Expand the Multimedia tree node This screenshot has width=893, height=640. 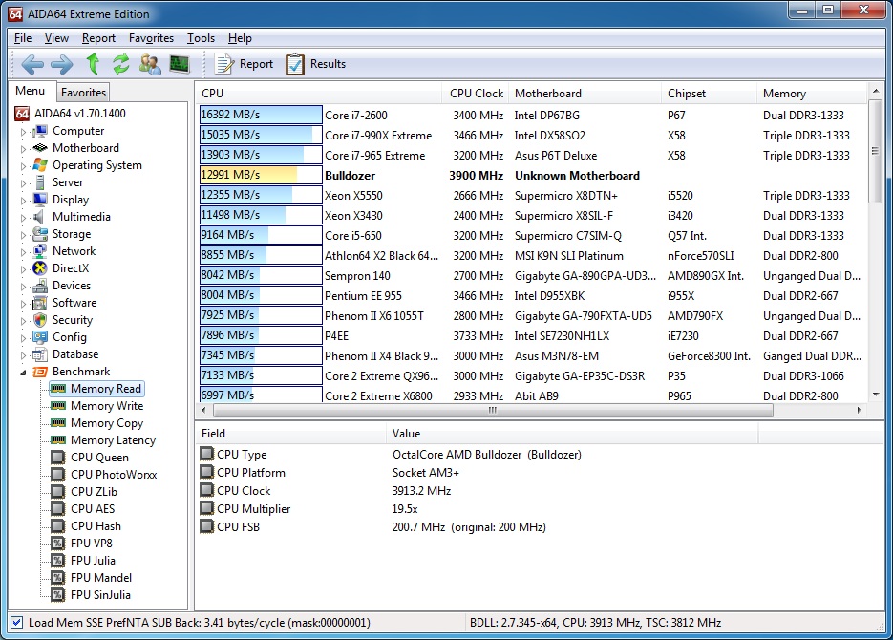[23, 218]
